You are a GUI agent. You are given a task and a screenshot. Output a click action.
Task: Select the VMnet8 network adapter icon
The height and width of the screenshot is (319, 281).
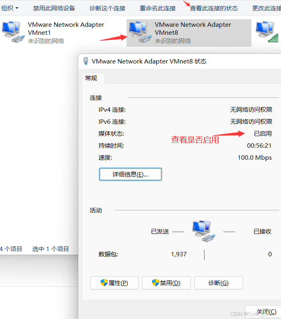click(x=140, y=32)
